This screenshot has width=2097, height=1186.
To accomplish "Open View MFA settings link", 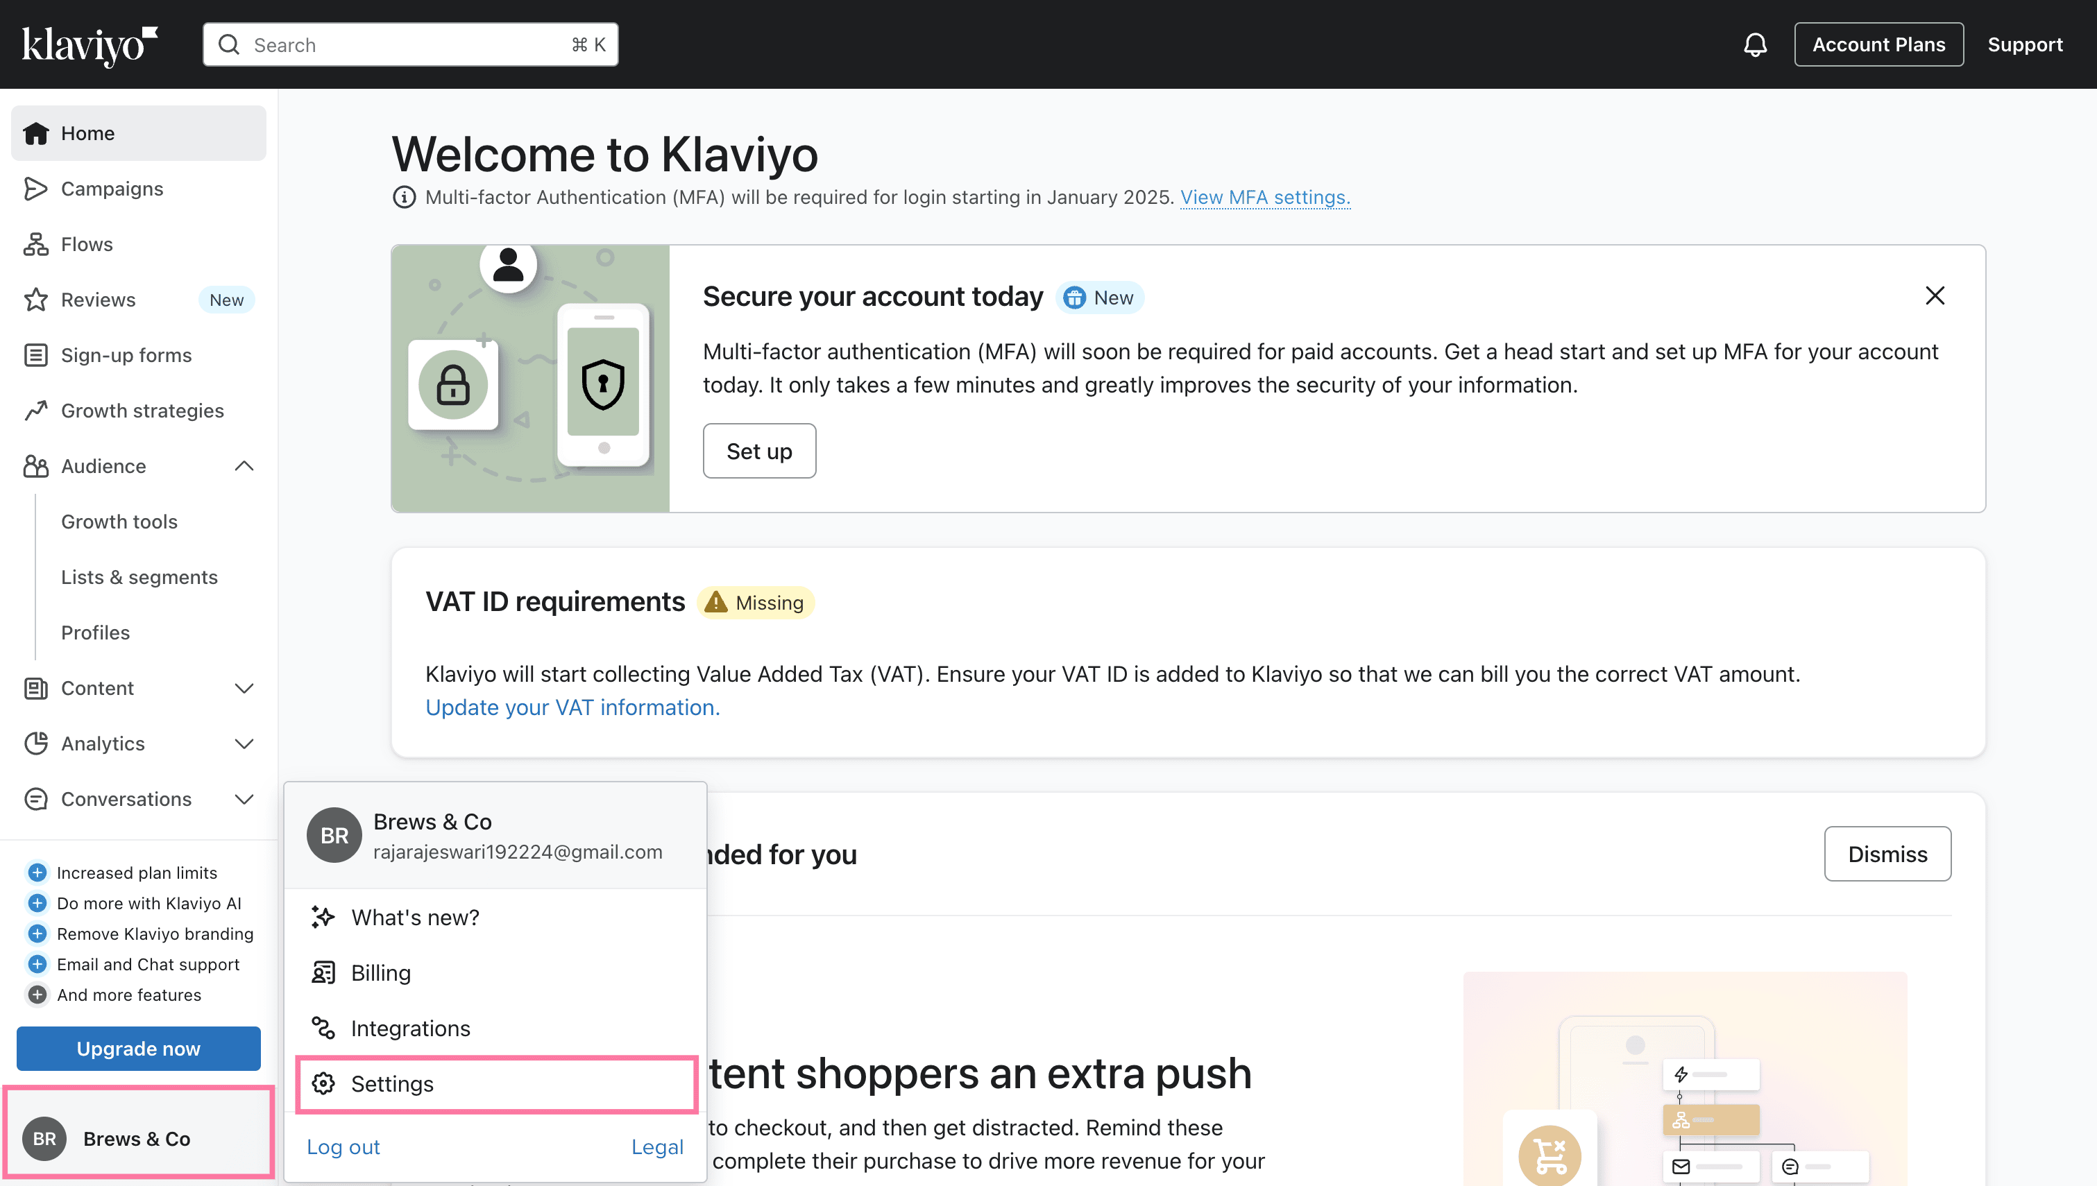I will (x=1264, y=197).
